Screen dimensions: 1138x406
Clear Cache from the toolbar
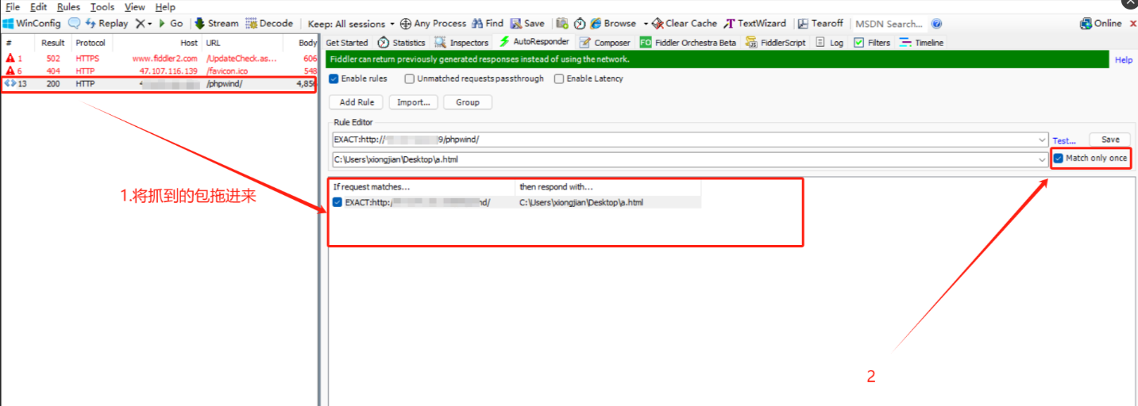tap(684, 24)
